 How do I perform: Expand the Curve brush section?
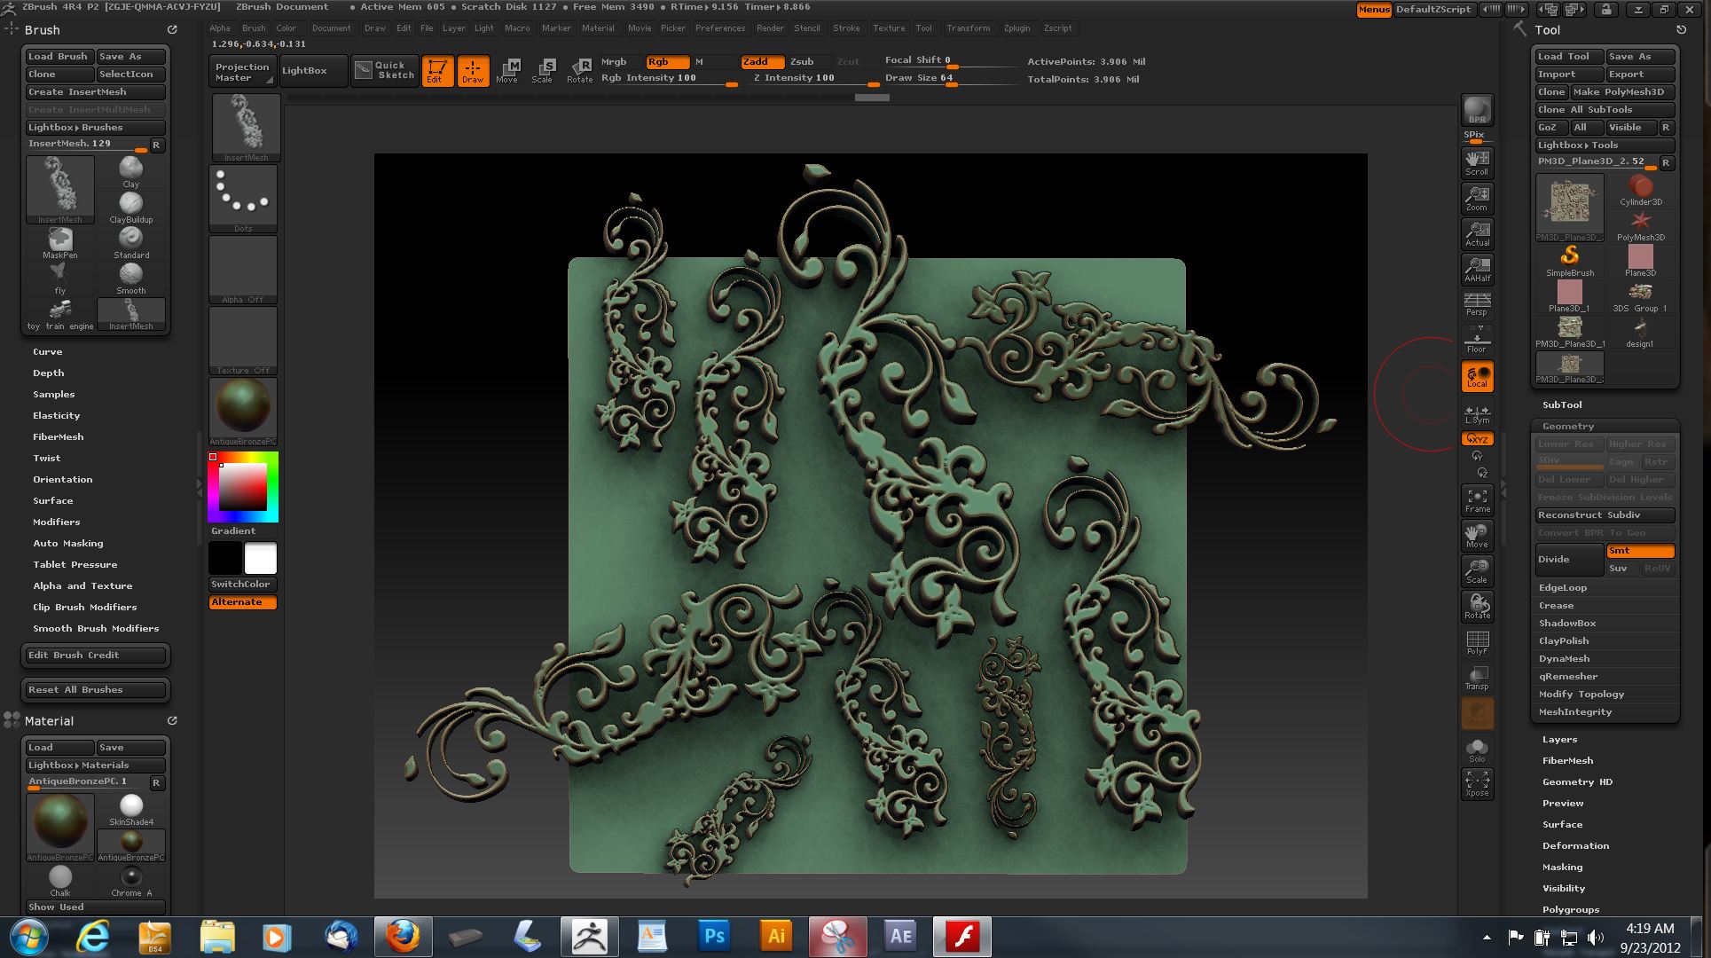[48, 352]
